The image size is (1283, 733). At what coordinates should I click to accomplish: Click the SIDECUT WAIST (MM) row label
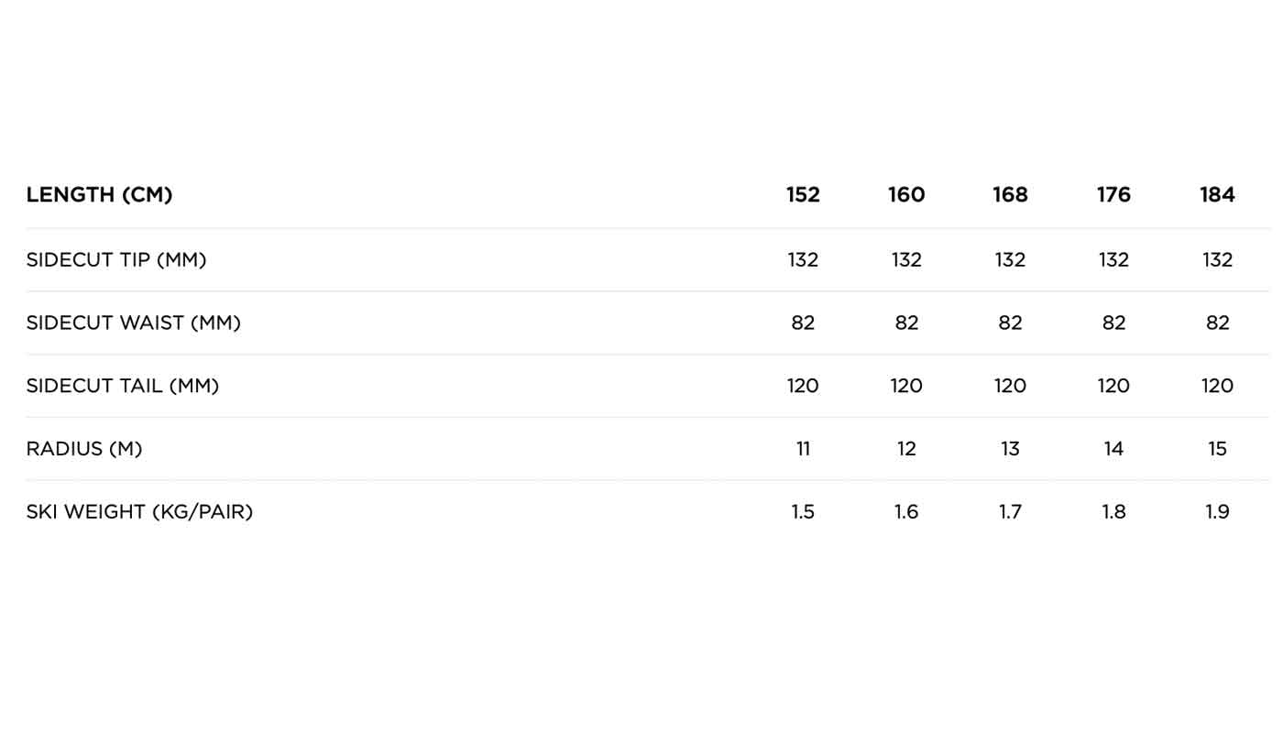click(133, 323)
